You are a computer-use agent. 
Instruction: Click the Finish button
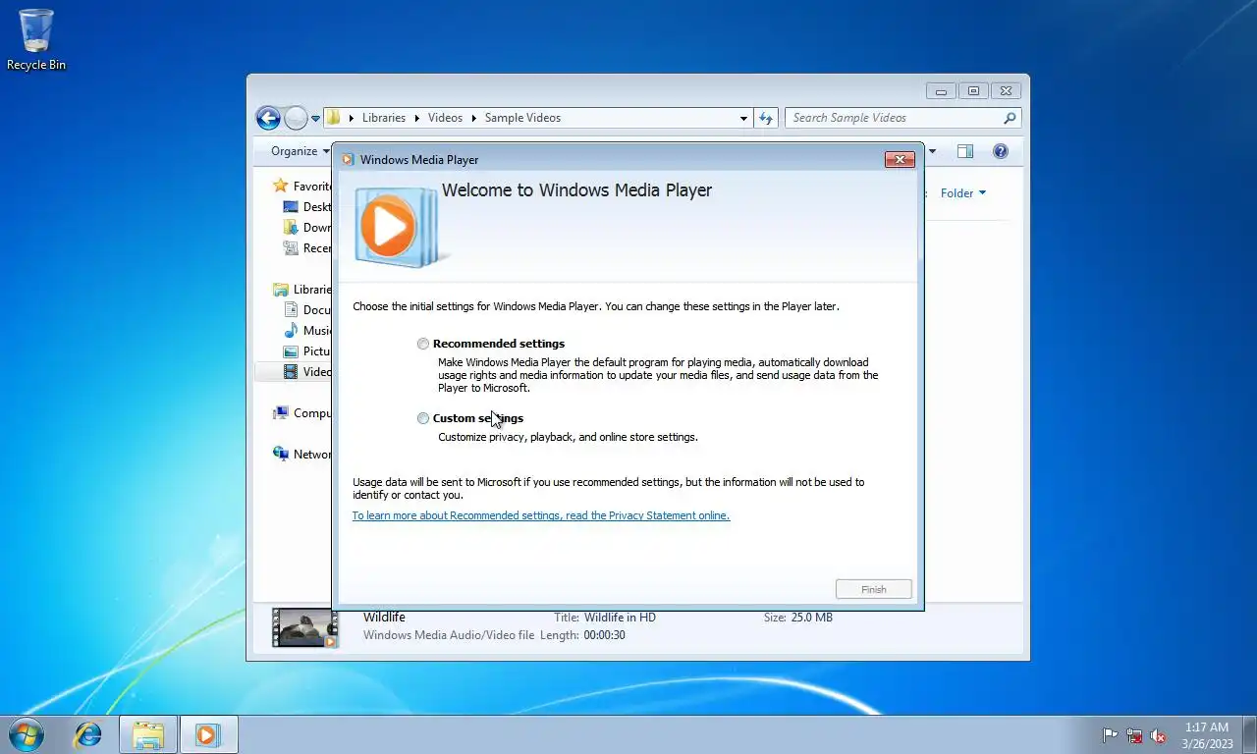tap(873, 589)
